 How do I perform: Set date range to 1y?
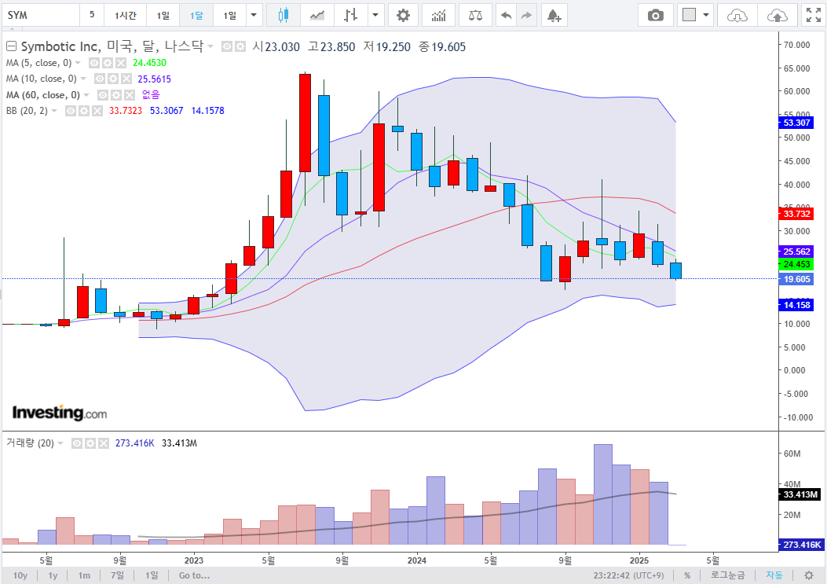pyautogui.click(x=53, y=575)
